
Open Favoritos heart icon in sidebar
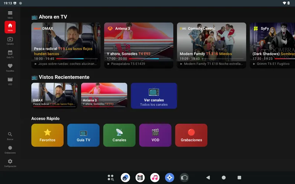(x=10, y=68)
